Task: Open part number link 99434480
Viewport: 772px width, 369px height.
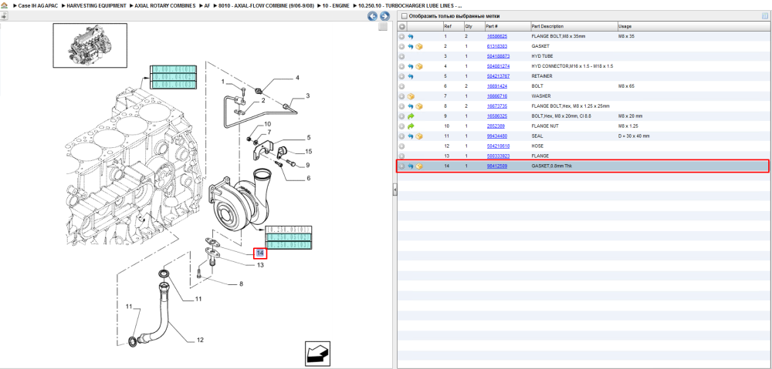Action: [x=496, y=136]
